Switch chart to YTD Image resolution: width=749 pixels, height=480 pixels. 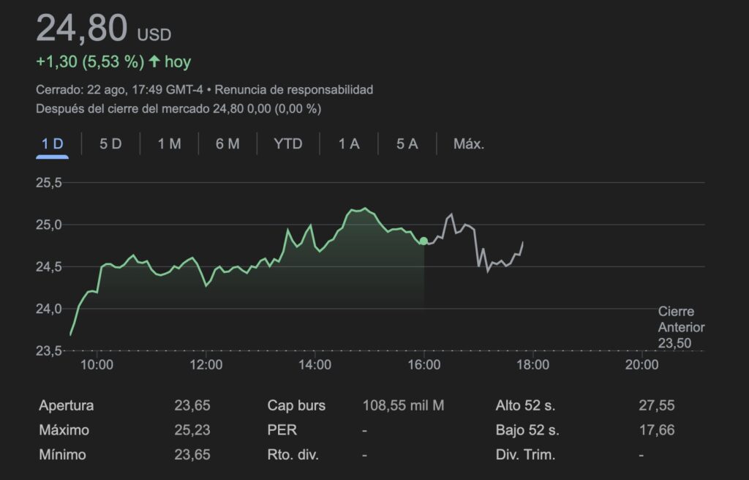tap(288, 144)
